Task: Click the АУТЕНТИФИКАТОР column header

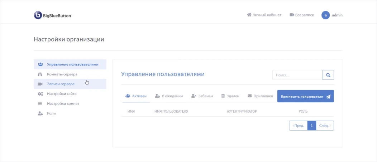Action: [x=242, y=111]
